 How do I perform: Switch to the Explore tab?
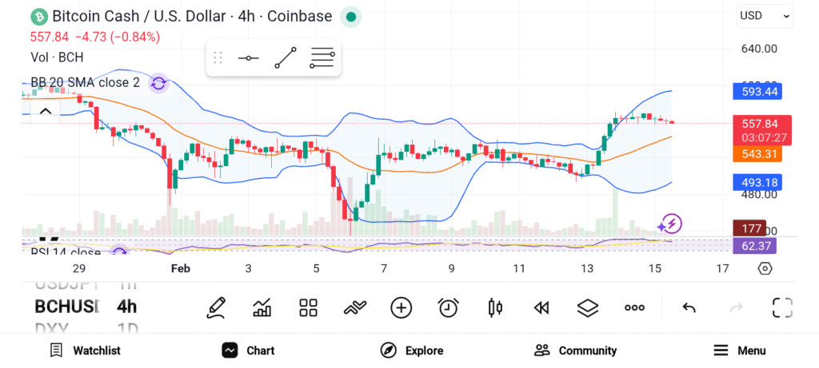pyautogui.click(x=412, y=350)
